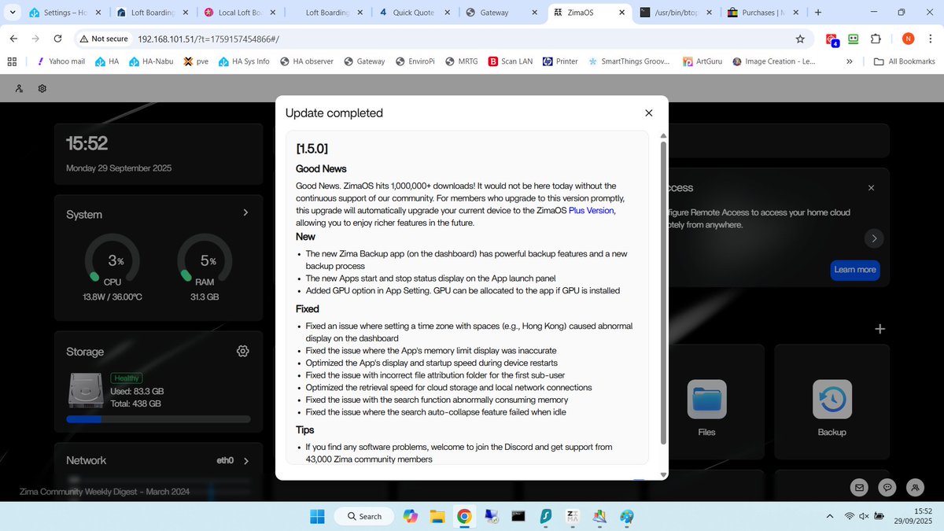Viewport: 944px width, 531px height.
Task: Open ZimaOS account icon at top left
Action: 19,89
